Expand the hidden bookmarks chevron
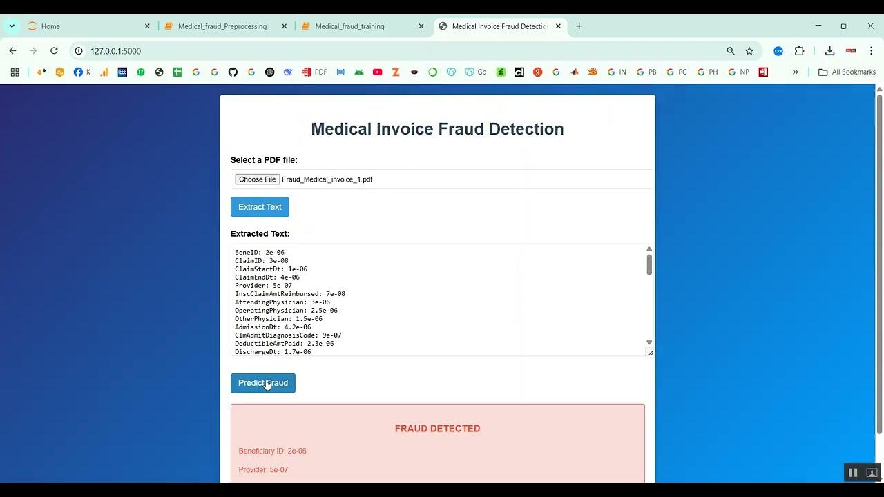 click(x=796, y=72)
